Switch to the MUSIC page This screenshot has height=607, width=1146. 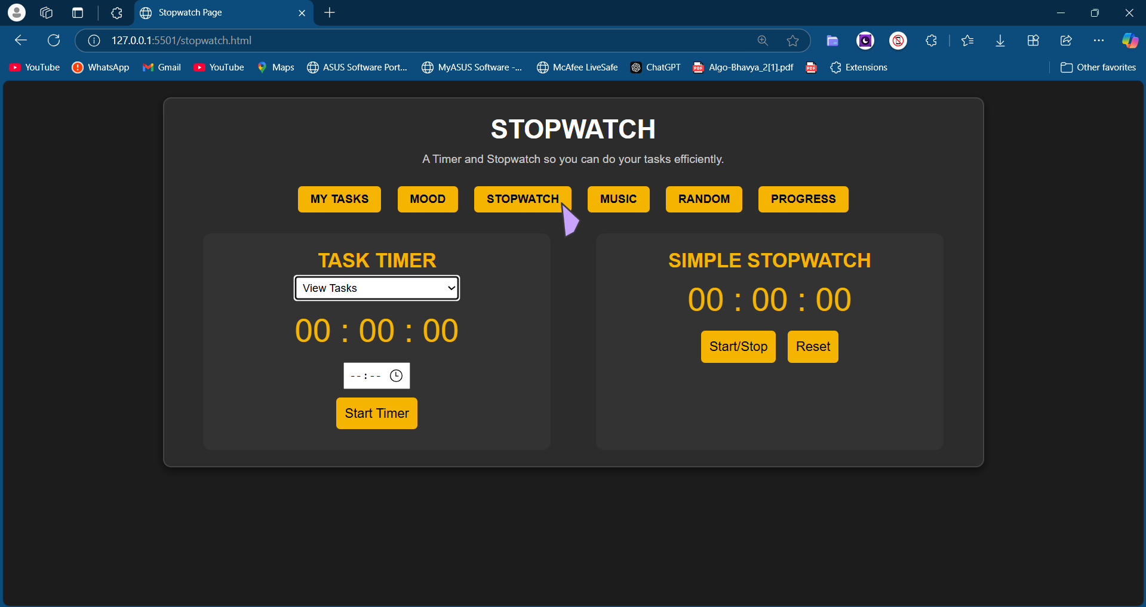click(x=618, y=199)
